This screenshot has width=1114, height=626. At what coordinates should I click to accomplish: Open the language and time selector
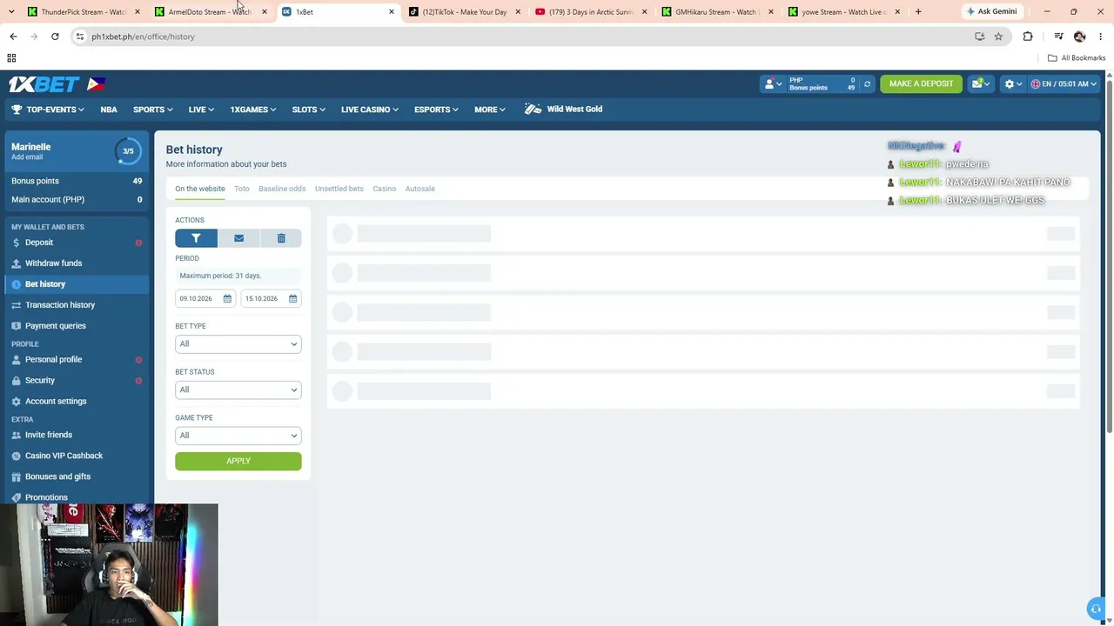pyautogui.click(x=1064, y=83)
